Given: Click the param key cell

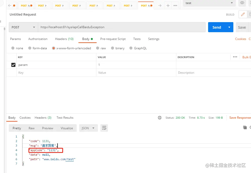Looking at the screenshot, I should pos(56,65).
